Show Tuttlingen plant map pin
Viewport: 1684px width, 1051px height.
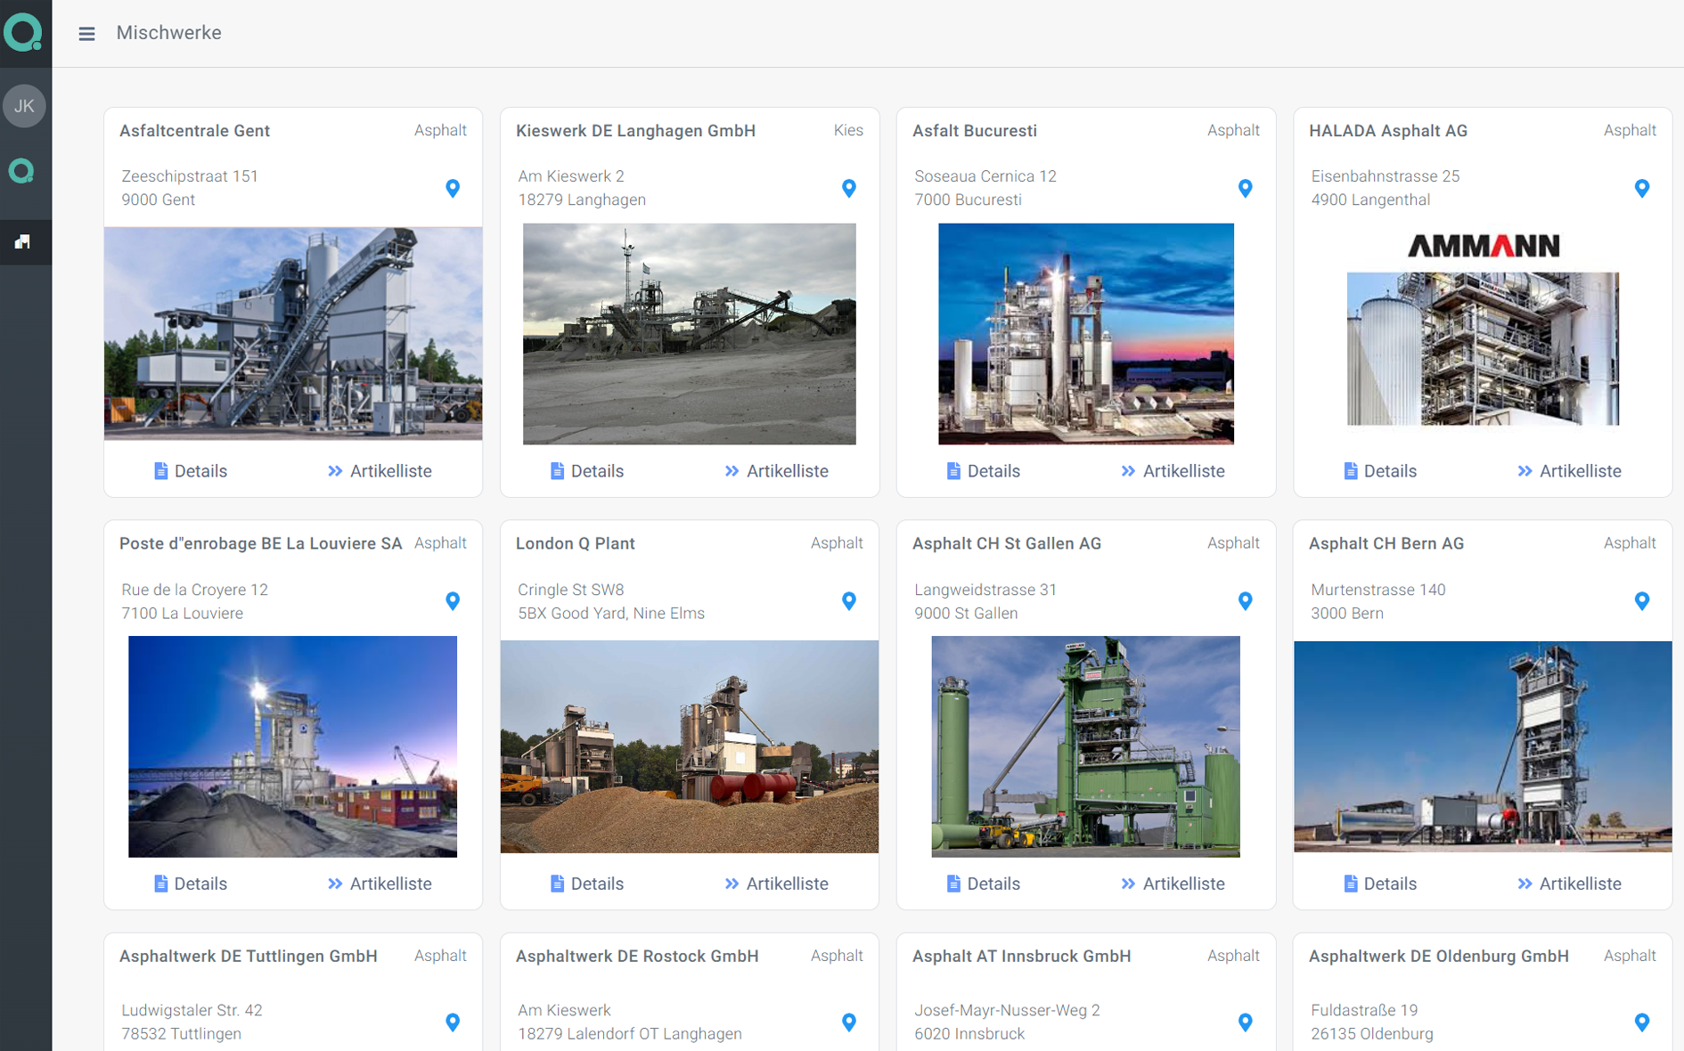click(x=453, y=1022)
